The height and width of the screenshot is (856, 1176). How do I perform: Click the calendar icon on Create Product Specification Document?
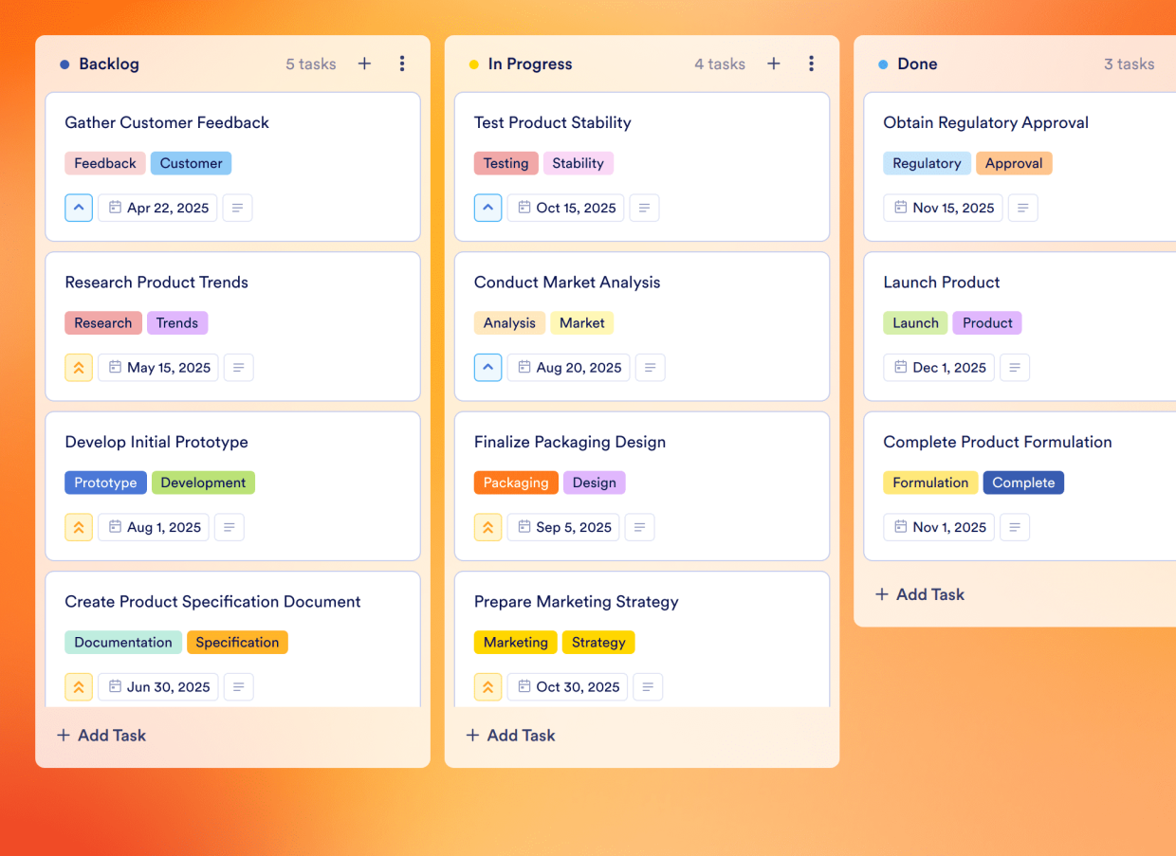pyautogui.click(x=157, y=686)
